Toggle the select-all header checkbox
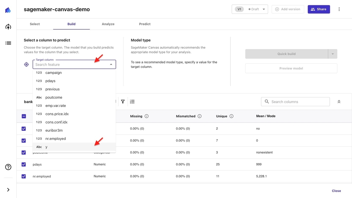352x198 pixels. pos(24,116)
